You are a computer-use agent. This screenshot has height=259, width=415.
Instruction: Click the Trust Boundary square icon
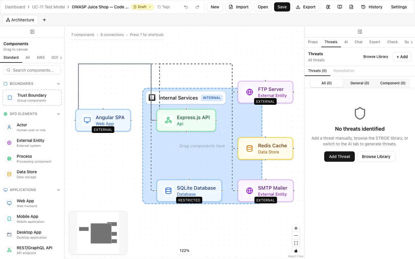click(x=10, y=98)
